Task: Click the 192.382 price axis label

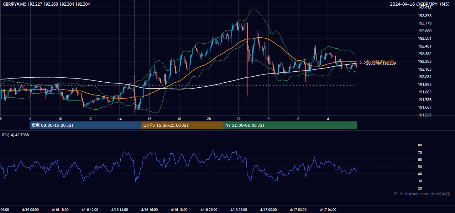Action: pos(425,54)
